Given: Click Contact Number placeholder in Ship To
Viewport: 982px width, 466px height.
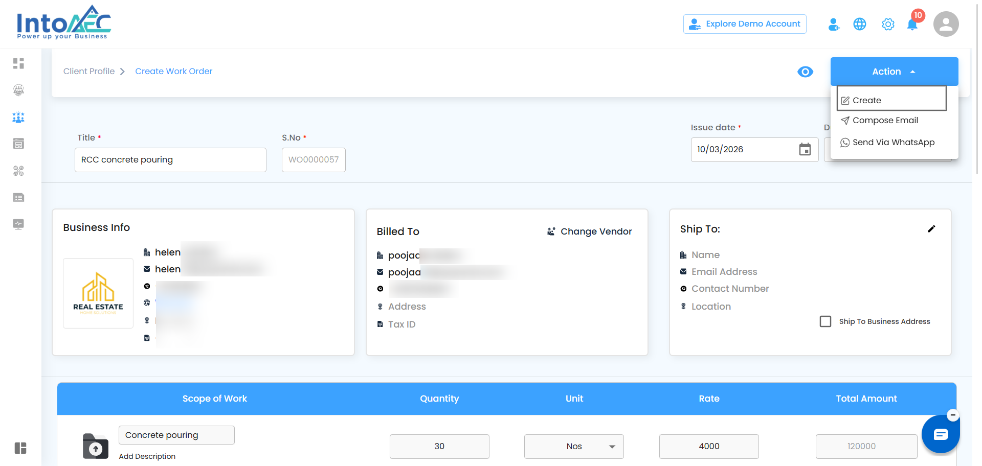Looking at the screenshot, I should coord(730,289).
